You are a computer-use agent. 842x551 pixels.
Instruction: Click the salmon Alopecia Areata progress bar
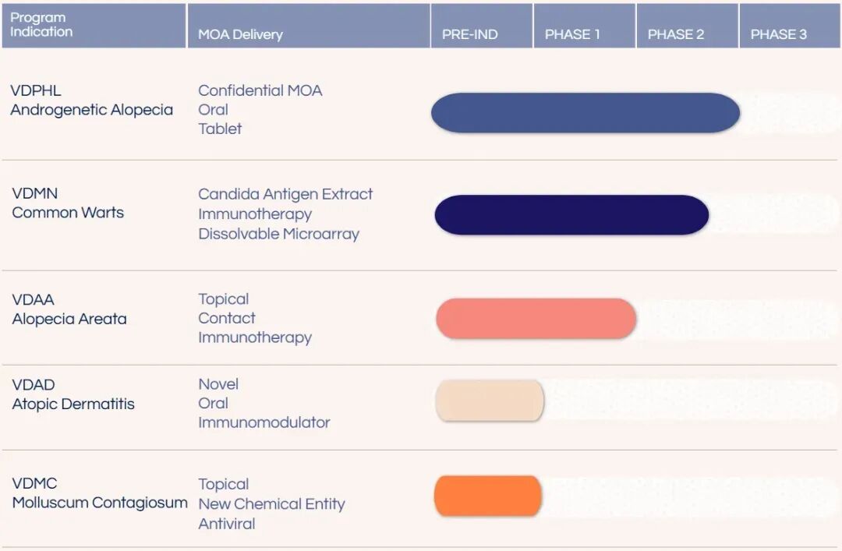point(536,319)
